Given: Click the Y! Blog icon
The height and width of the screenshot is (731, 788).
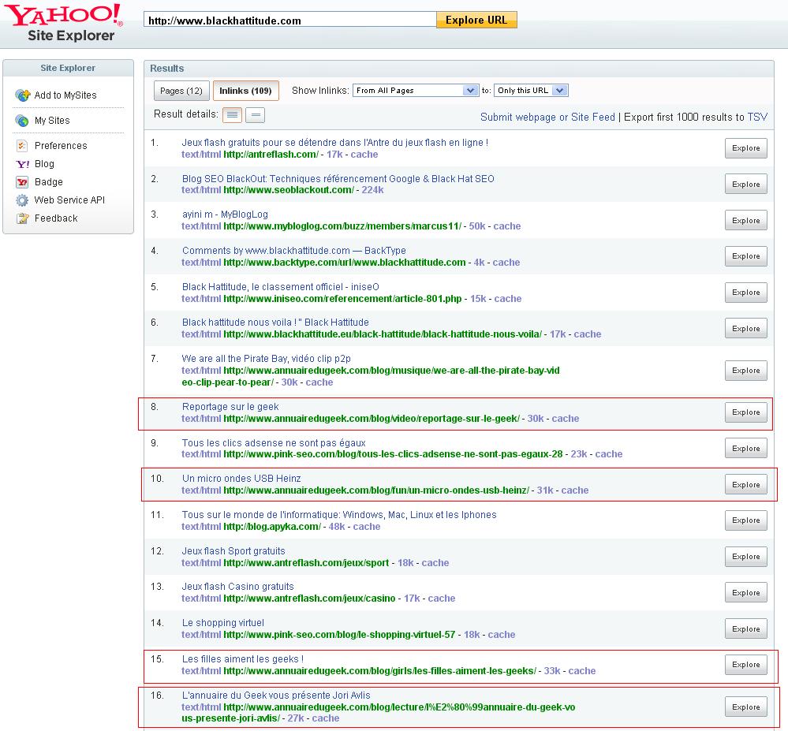Looking at the screenshot, I should pyautogui.click(x=23, y=164).
